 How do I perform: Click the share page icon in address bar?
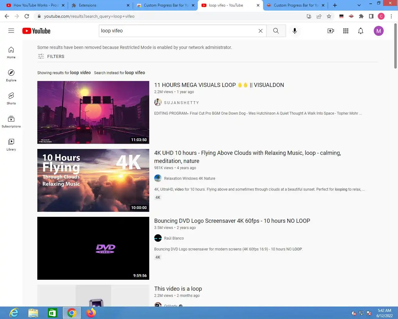coord(319,16)
